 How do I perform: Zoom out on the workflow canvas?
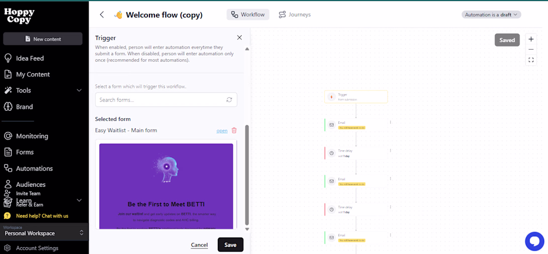pyautogui.click(x=531, y=50)
